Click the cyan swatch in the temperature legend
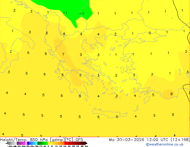Viewport: 190px width, 147px height. tap(36, 143)
